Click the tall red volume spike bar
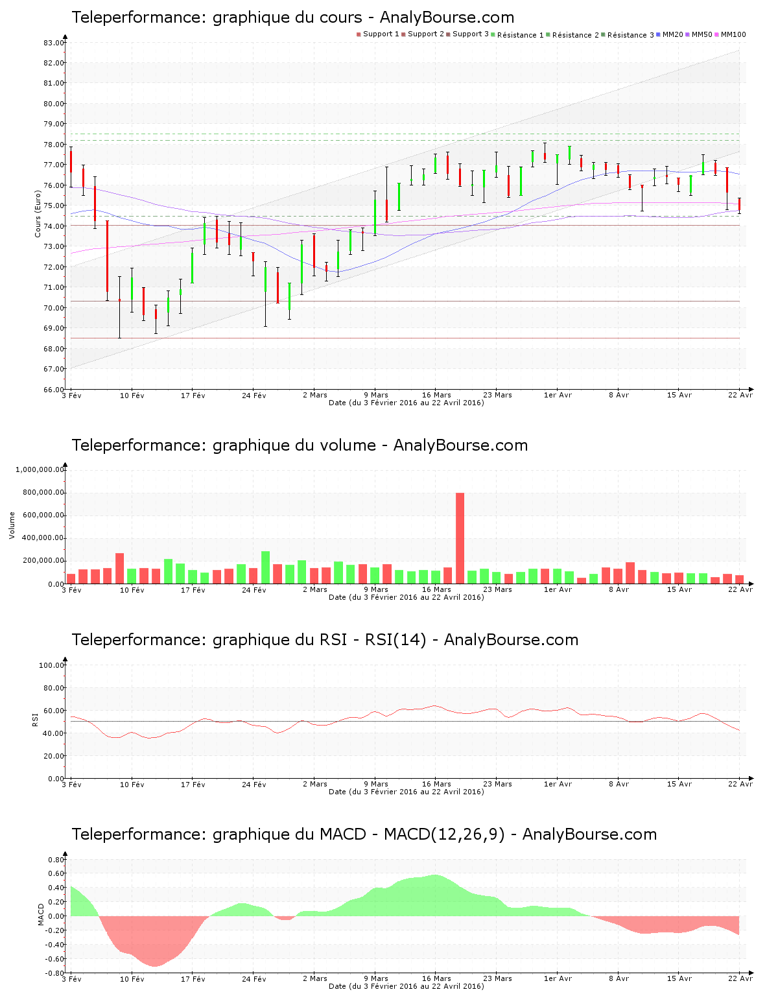 coord(461,538)
